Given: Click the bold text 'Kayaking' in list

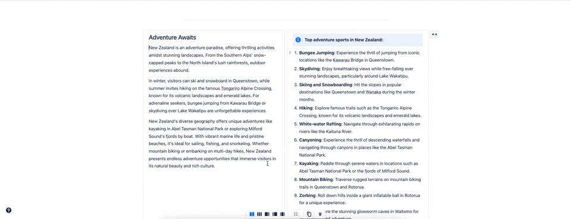Looking at the screenshot, I should point(309,164).
